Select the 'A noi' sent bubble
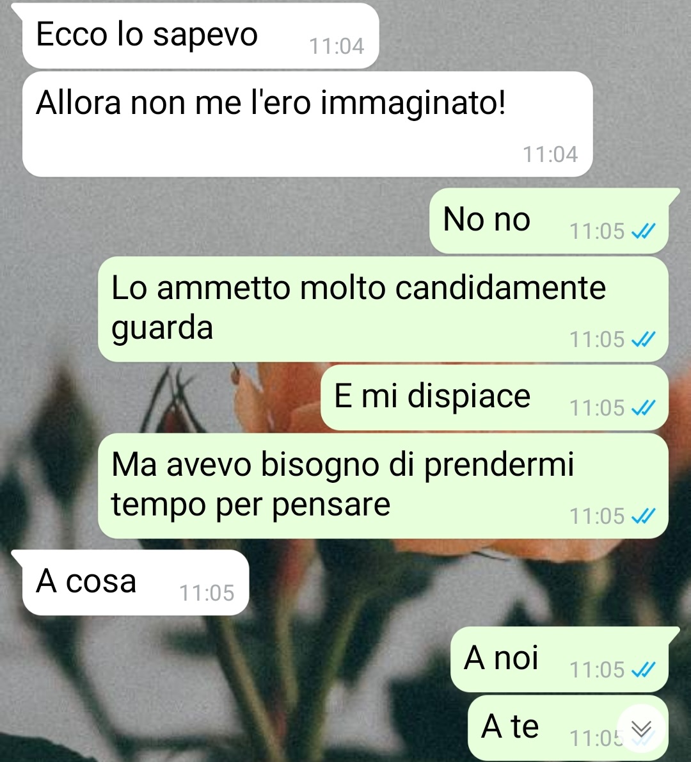 [x=559, y=660]
